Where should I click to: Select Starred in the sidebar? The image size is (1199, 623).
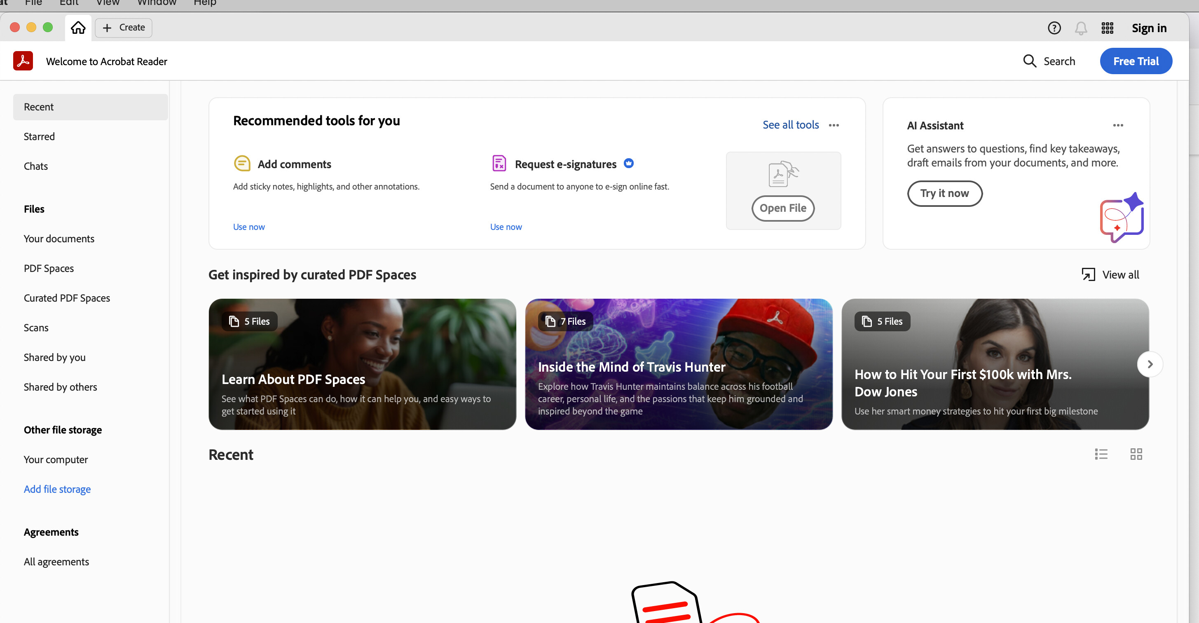point(39,136)
